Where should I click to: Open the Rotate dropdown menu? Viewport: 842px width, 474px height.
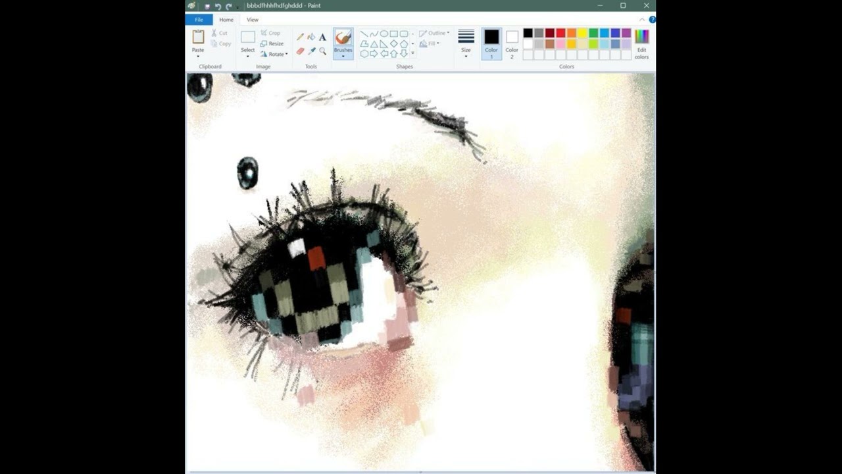274,54
